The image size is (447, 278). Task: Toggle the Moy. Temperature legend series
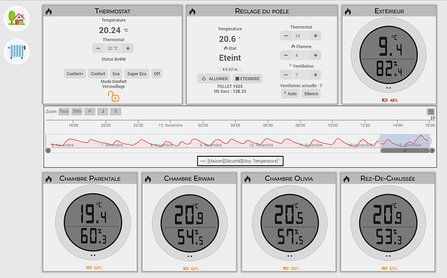point(240,161)
